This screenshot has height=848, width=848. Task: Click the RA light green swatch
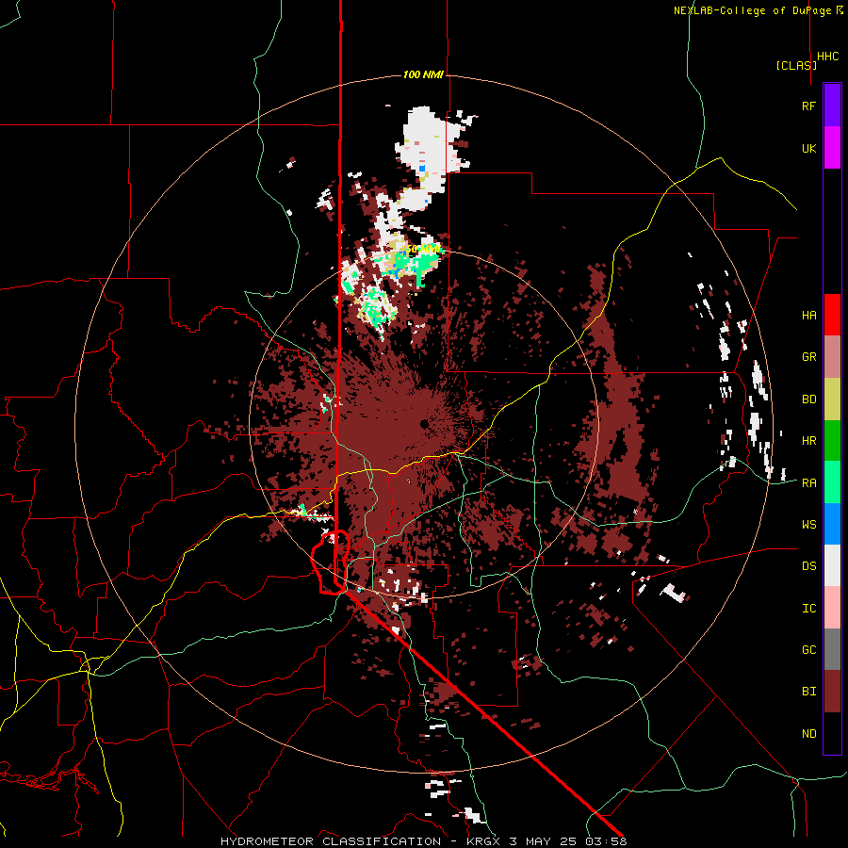pos(832,482)
